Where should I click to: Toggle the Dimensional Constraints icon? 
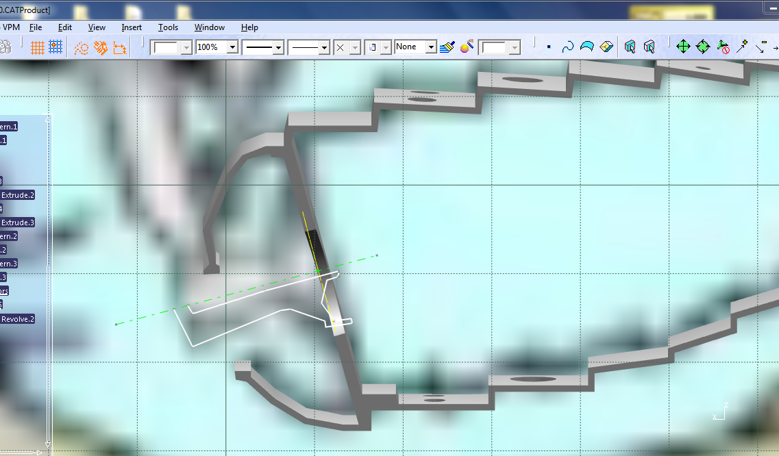click(x=120, y=48)
